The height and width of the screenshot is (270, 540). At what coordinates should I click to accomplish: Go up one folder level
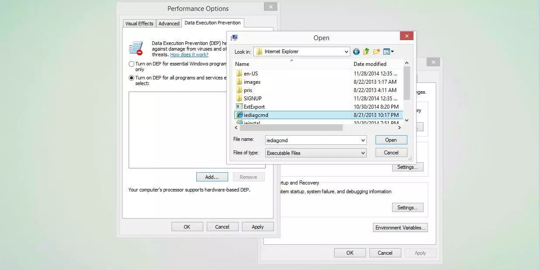[x=366, y=52]
